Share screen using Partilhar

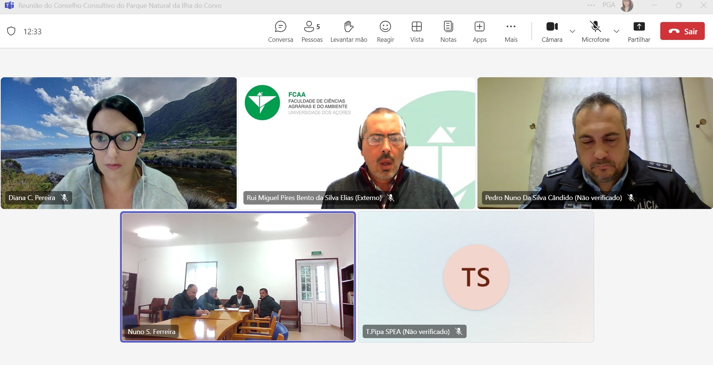[x=639, y=31]
